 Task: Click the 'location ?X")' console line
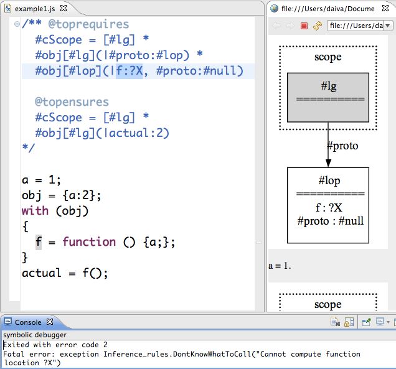pyautogui.click(x=32, y=363)
